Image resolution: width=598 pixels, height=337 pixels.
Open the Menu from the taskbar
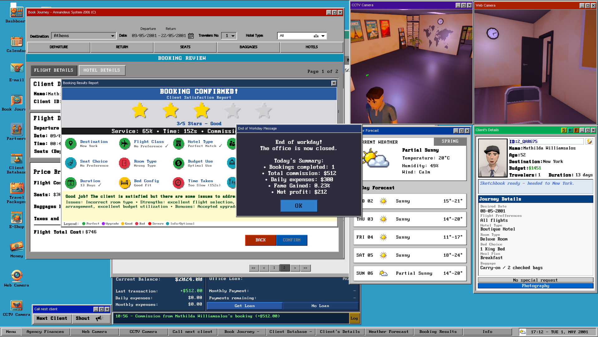(x=10, y=332)
